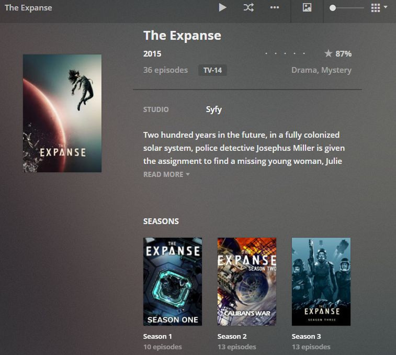396x355 pixels.
Task: Click the STUDIO label
Action: [x=156, y=109]
